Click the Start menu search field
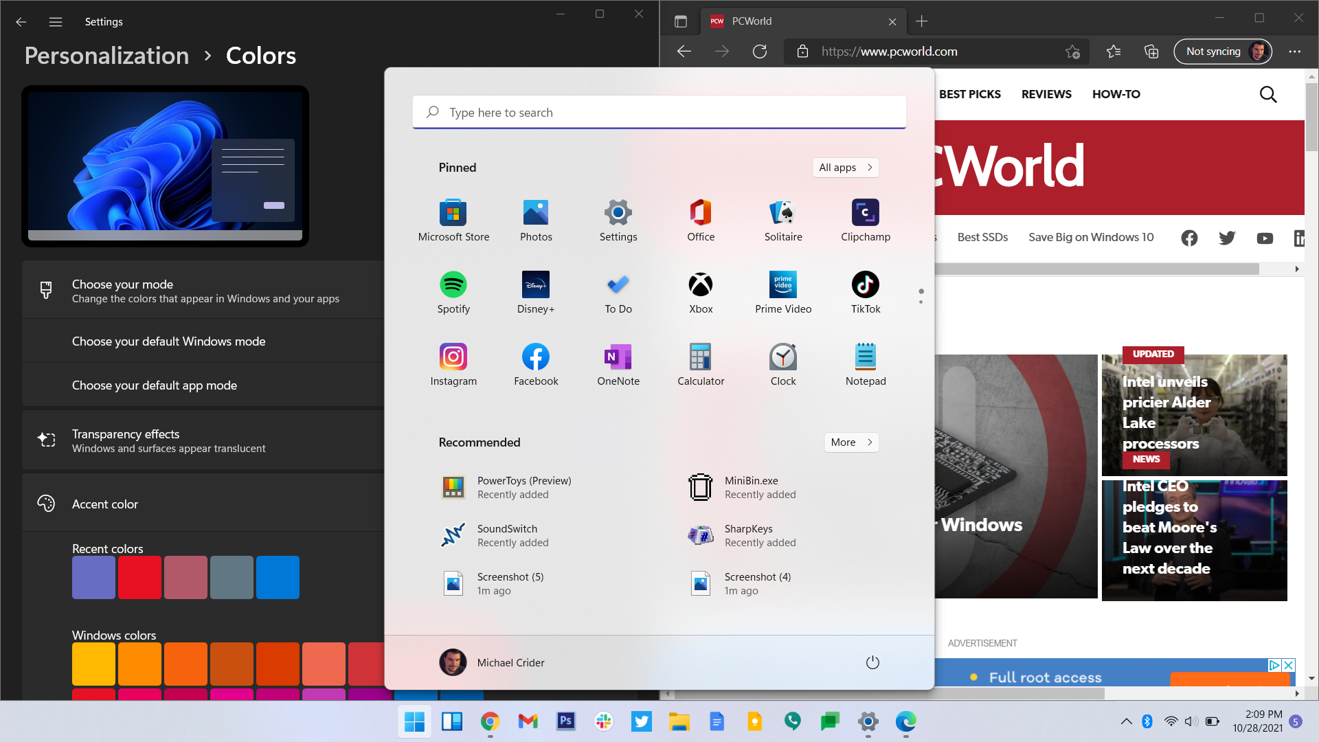 [x=659, y=112]
